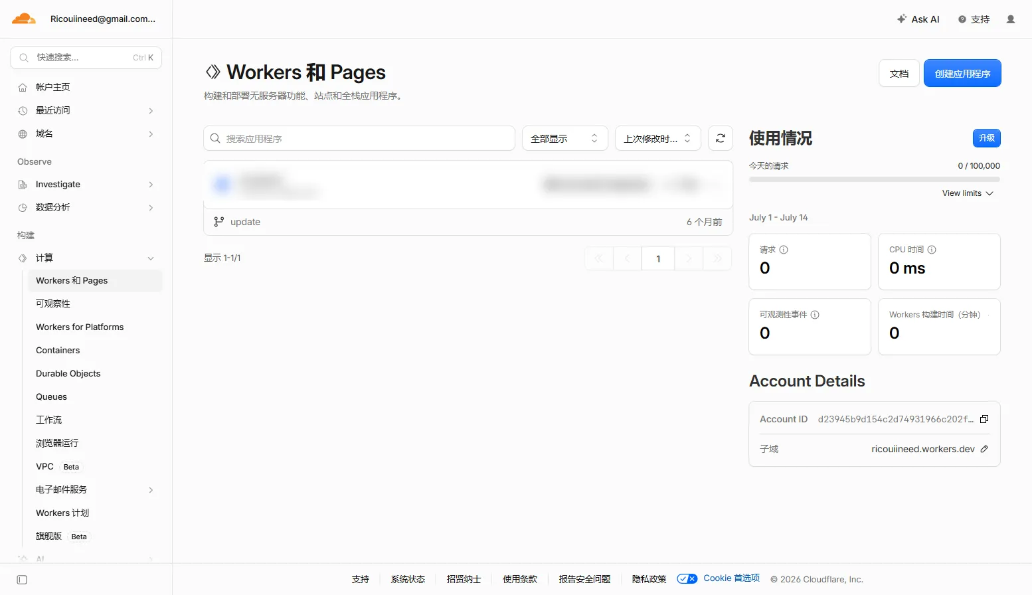Click the 数据分析 chart icon
1032x595 pixels.
point(23,208)
